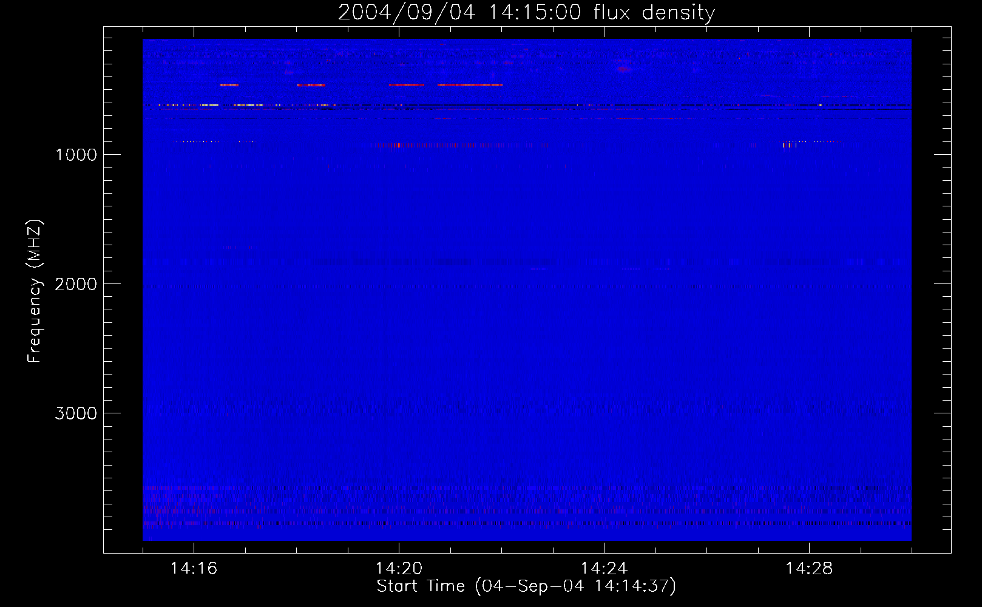Click the 1000 frequency tick label
Viewport: 982px width, 607px height.
click(x=76, y=155)
